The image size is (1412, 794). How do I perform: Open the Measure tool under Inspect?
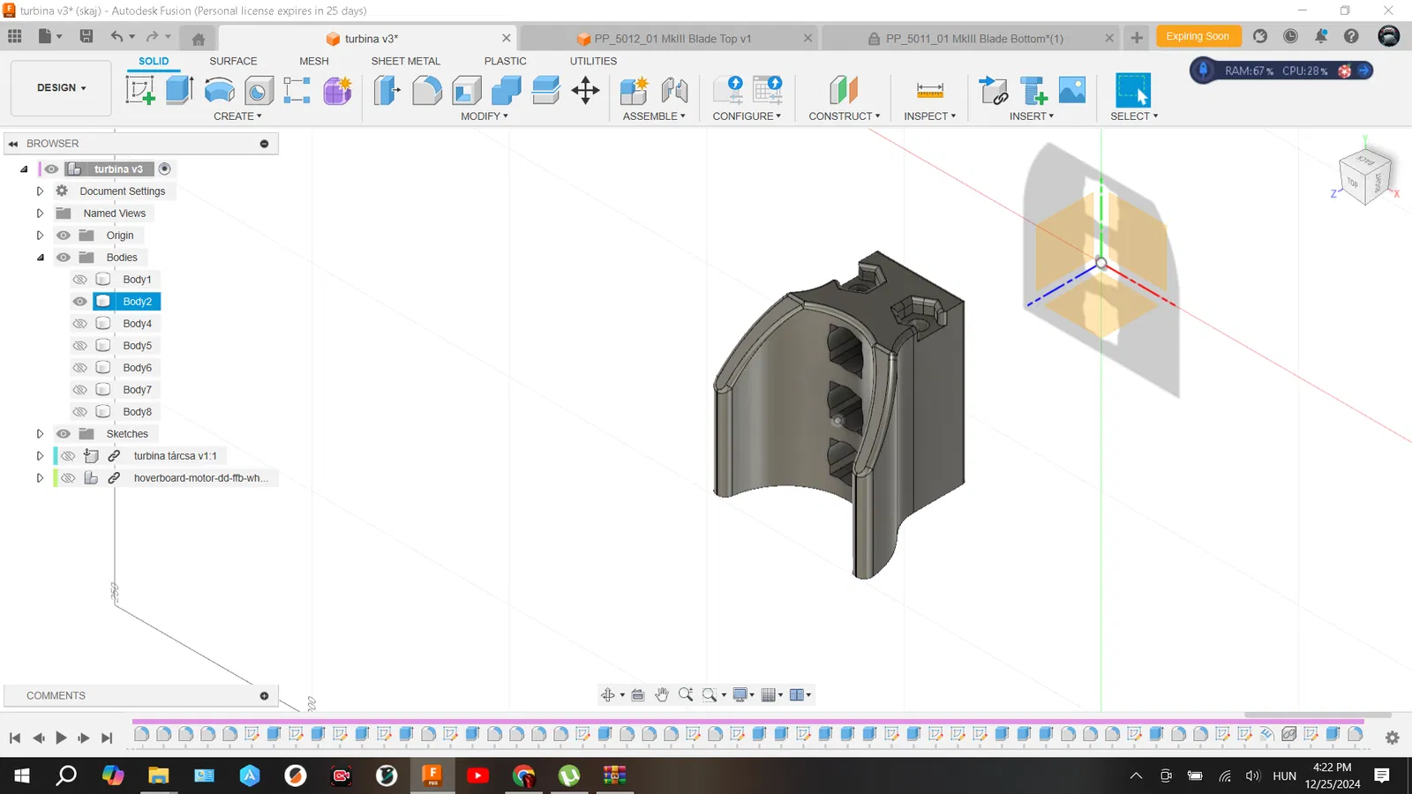[x=930, y=90]
